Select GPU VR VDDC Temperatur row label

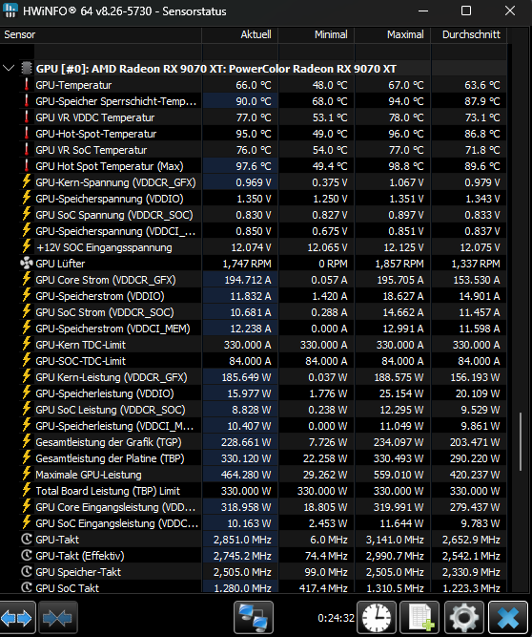click(95, 117)
